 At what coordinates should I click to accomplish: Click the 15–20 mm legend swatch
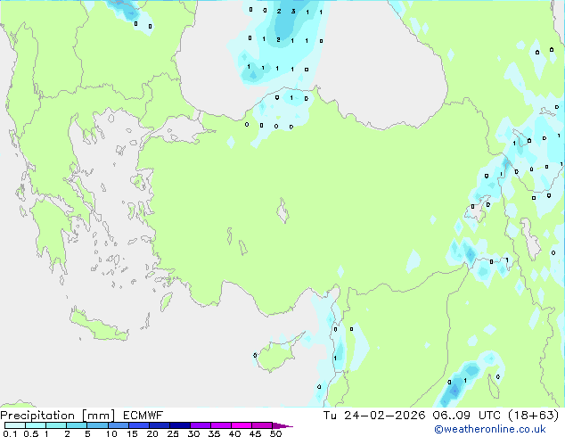click(138, 425)
